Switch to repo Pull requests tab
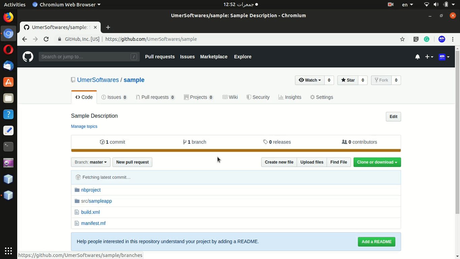 coord(155,97)
